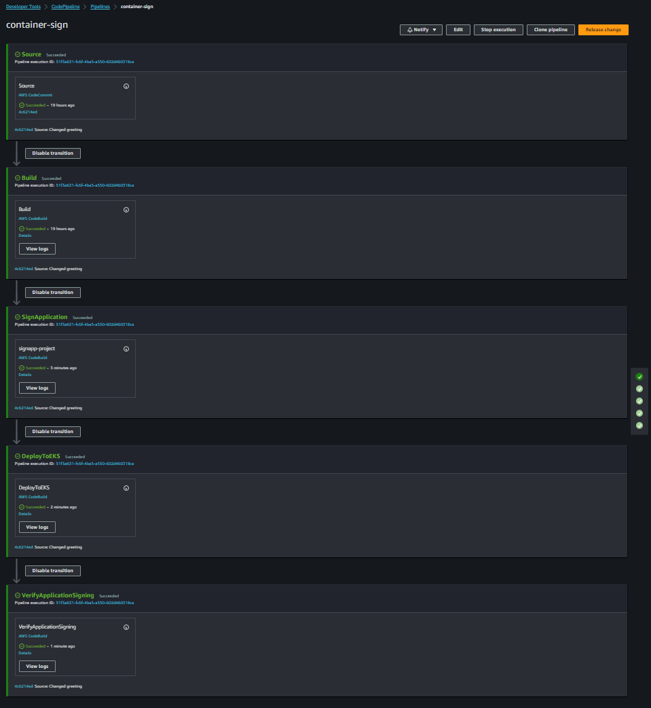This screenshot has height=708, width=651.
Task: Disable transition before VerifyApplicationSigning stage
Action: pos(52,570)
